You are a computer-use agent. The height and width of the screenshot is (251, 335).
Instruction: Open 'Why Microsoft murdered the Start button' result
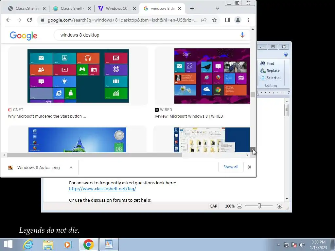point(47,116)
